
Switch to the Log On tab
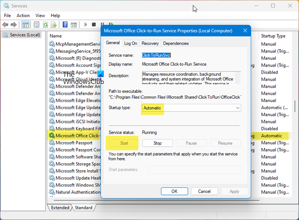pos(131,44)
